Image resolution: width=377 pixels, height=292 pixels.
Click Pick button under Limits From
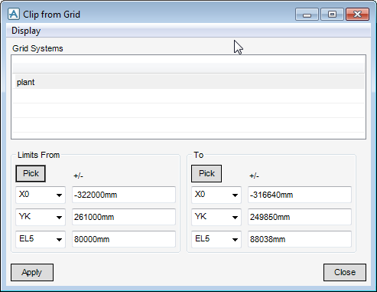coord(31,173)
